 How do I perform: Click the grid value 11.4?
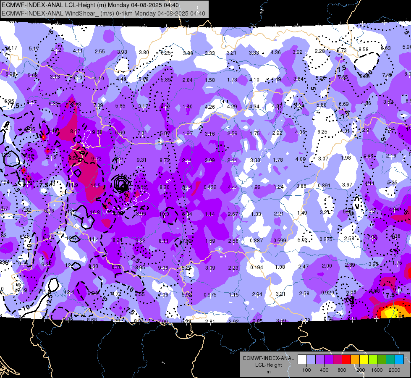tap(94, 239)
